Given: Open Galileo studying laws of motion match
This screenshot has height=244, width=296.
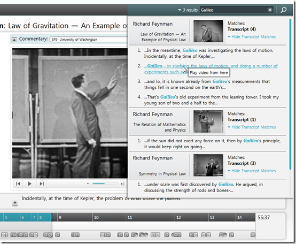Looking at the screenshot, I should point(211,69).
